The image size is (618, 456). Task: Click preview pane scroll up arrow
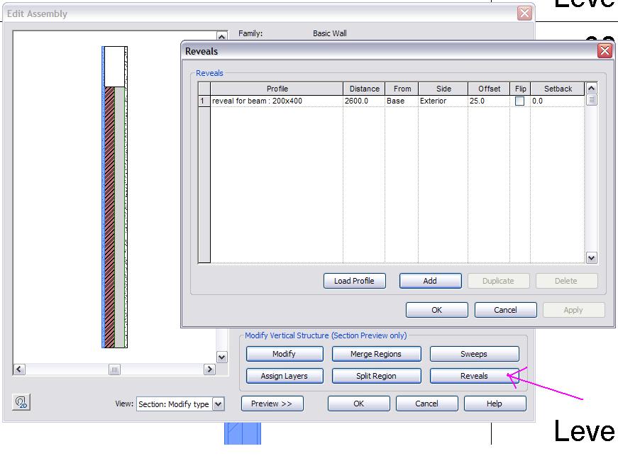click(222, 37)
